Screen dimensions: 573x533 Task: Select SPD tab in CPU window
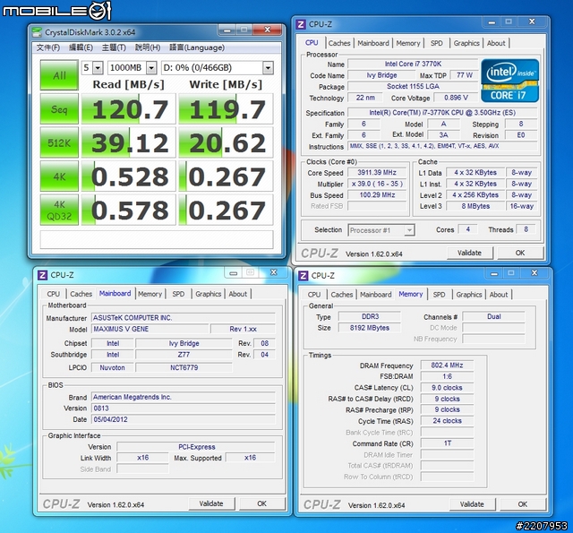pos(437,43)
